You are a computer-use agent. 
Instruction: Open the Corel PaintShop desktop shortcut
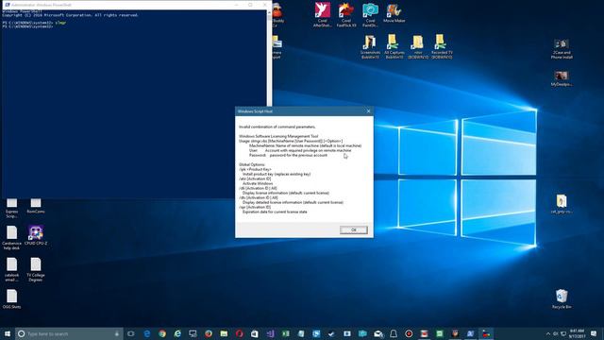click(x=370, y=15)
